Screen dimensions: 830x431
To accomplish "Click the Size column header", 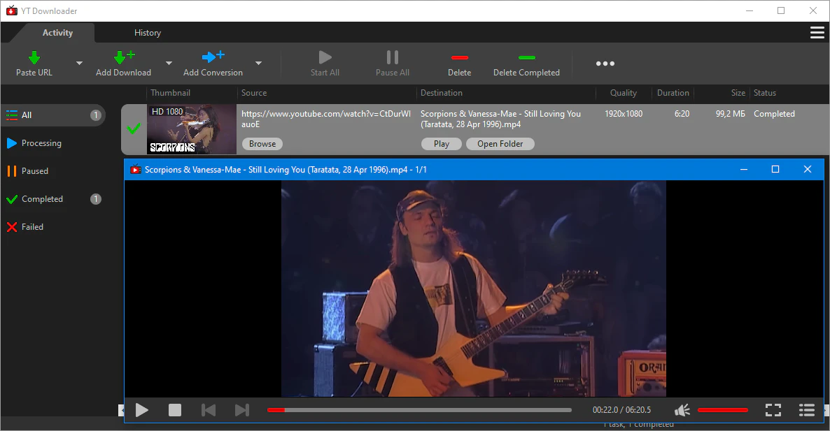I will pos(738,93).
